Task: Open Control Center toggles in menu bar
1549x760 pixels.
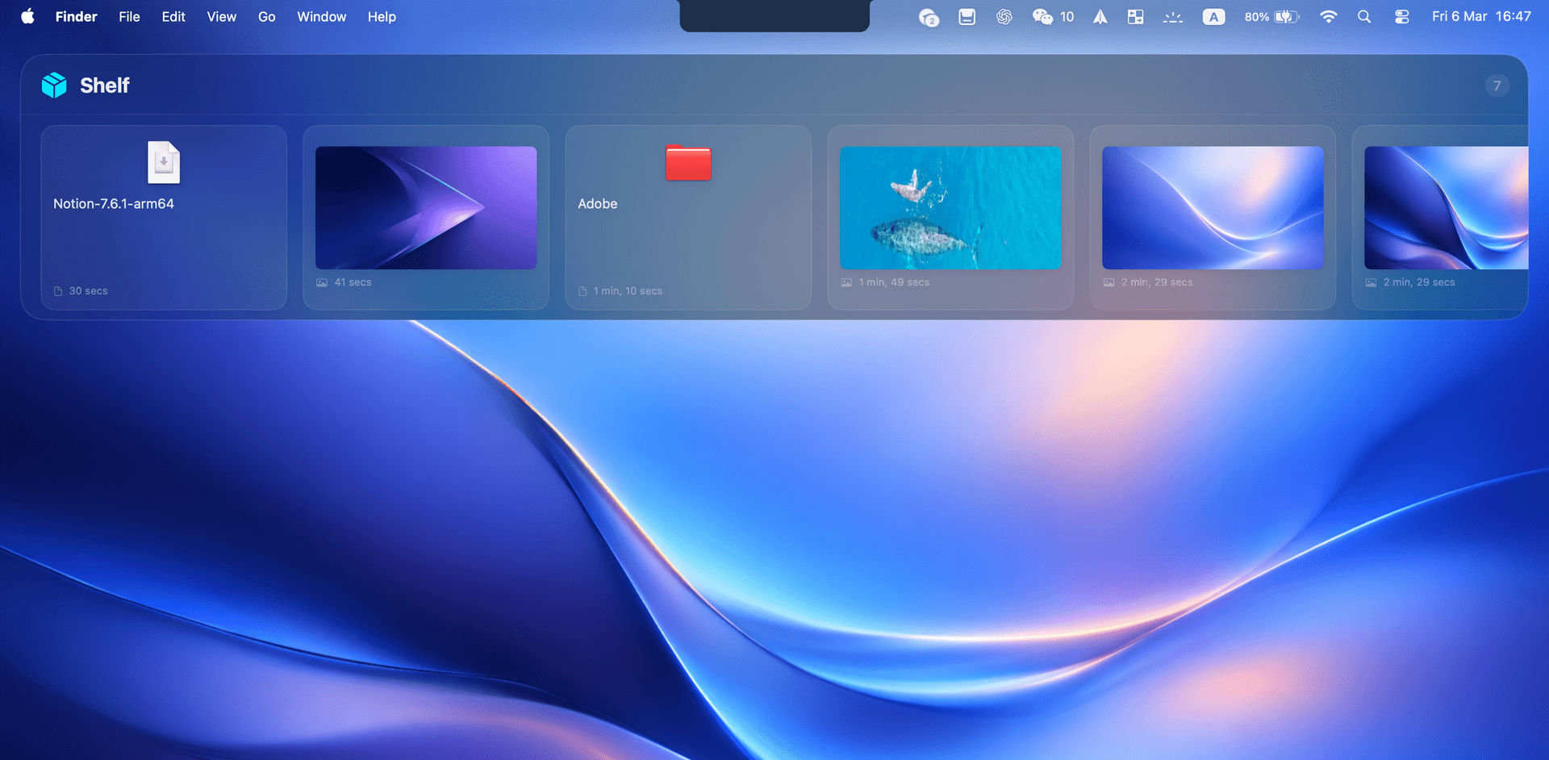Action: pyautogui.click(x=1401, y=16)
